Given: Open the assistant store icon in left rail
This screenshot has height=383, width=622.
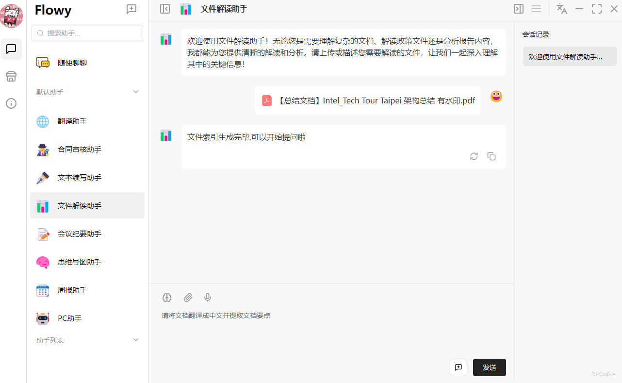Looking at the screenshot, I should pos(11,76).
